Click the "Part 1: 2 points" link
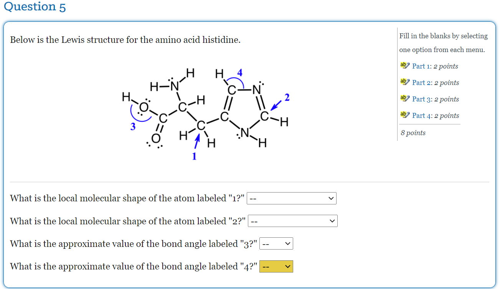The image size is (500, 289). click(435, 66)
